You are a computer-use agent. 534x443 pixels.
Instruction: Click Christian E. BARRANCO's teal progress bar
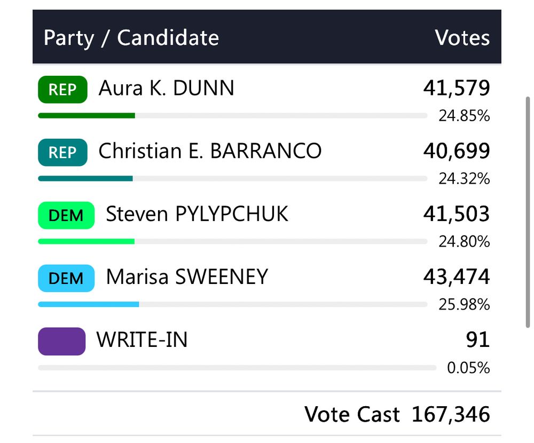click(85, 178)
